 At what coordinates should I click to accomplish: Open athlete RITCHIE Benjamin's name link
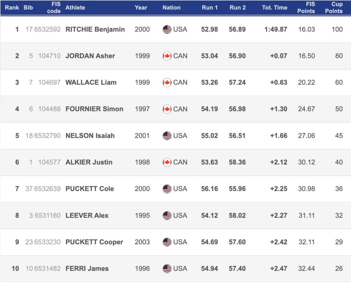(95, 29)
